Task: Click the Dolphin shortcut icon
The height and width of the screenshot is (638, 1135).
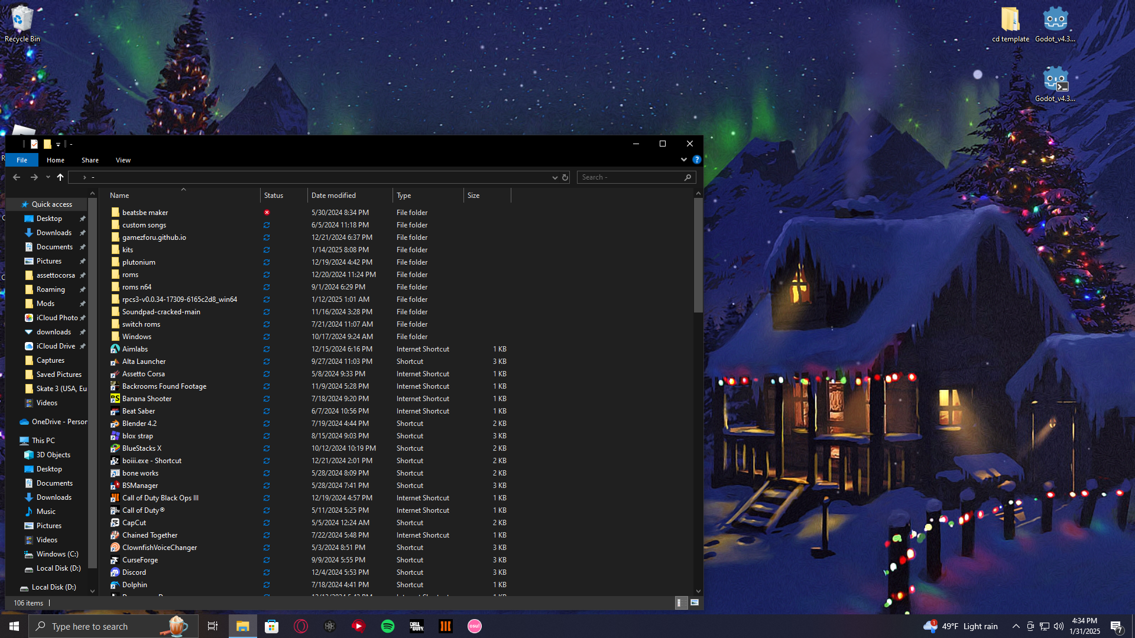Action: 115,585
